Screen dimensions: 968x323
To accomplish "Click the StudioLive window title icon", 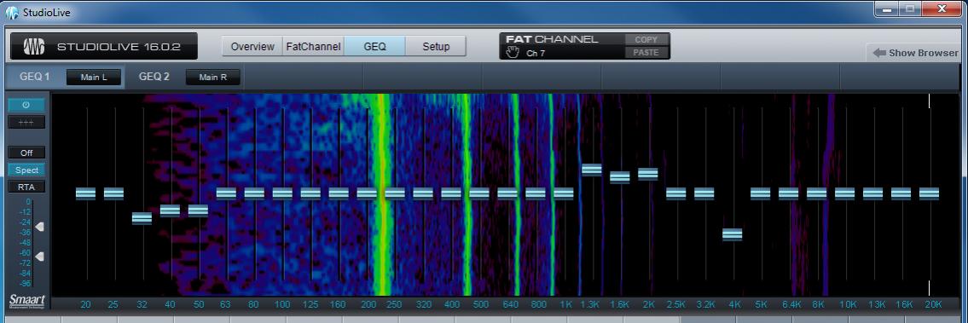I will pos(12,12).
